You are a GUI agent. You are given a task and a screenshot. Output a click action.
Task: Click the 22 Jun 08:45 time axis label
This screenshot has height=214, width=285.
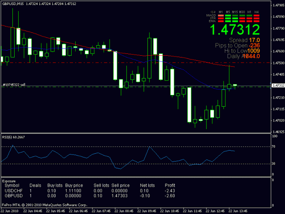[124, 211]
